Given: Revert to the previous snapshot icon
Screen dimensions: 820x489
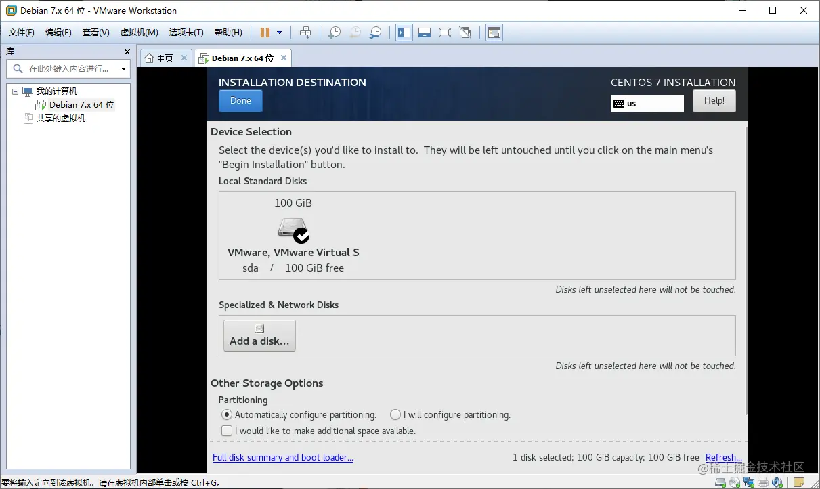Looking at the screenshot, I should [355, 33].
